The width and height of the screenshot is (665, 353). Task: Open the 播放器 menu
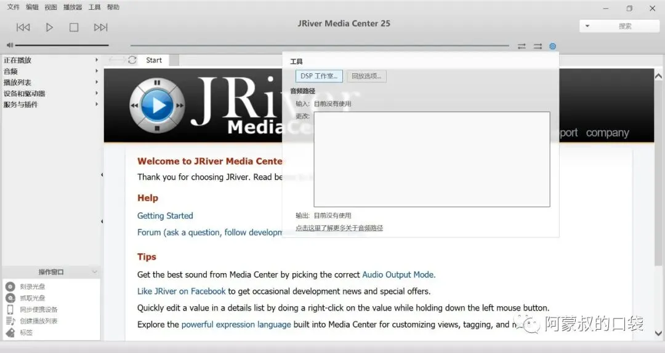click(73, 7)
